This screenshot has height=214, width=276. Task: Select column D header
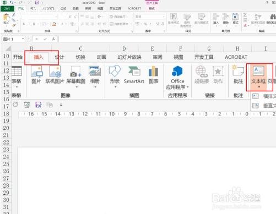point(124,48)
